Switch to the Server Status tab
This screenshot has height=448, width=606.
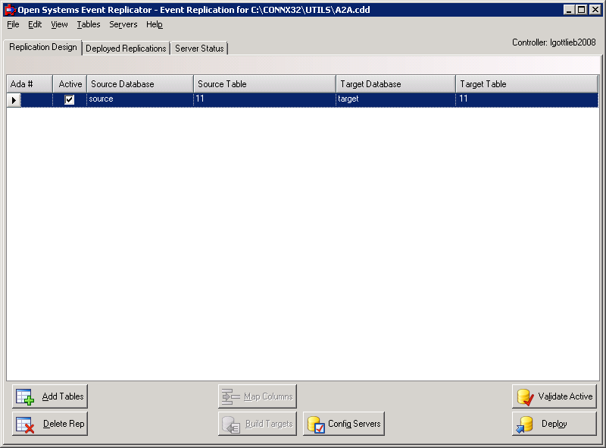[198, 48]
